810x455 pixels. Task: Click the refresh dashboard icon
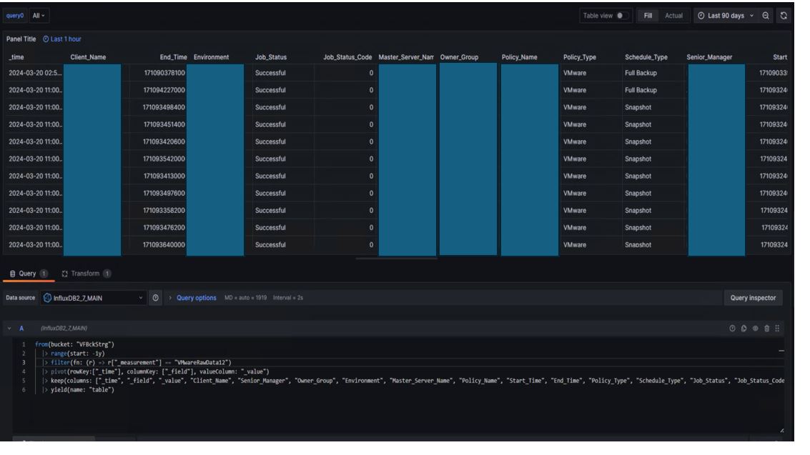pos(784,15)
